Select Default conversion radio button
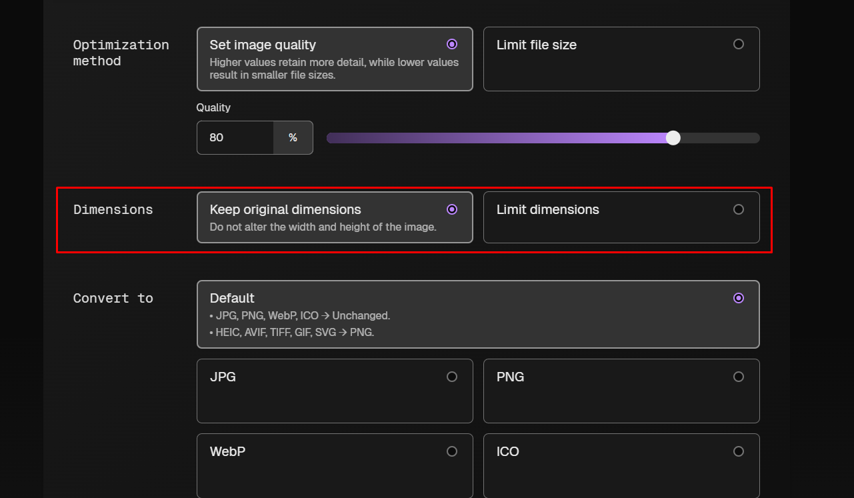 738,298
